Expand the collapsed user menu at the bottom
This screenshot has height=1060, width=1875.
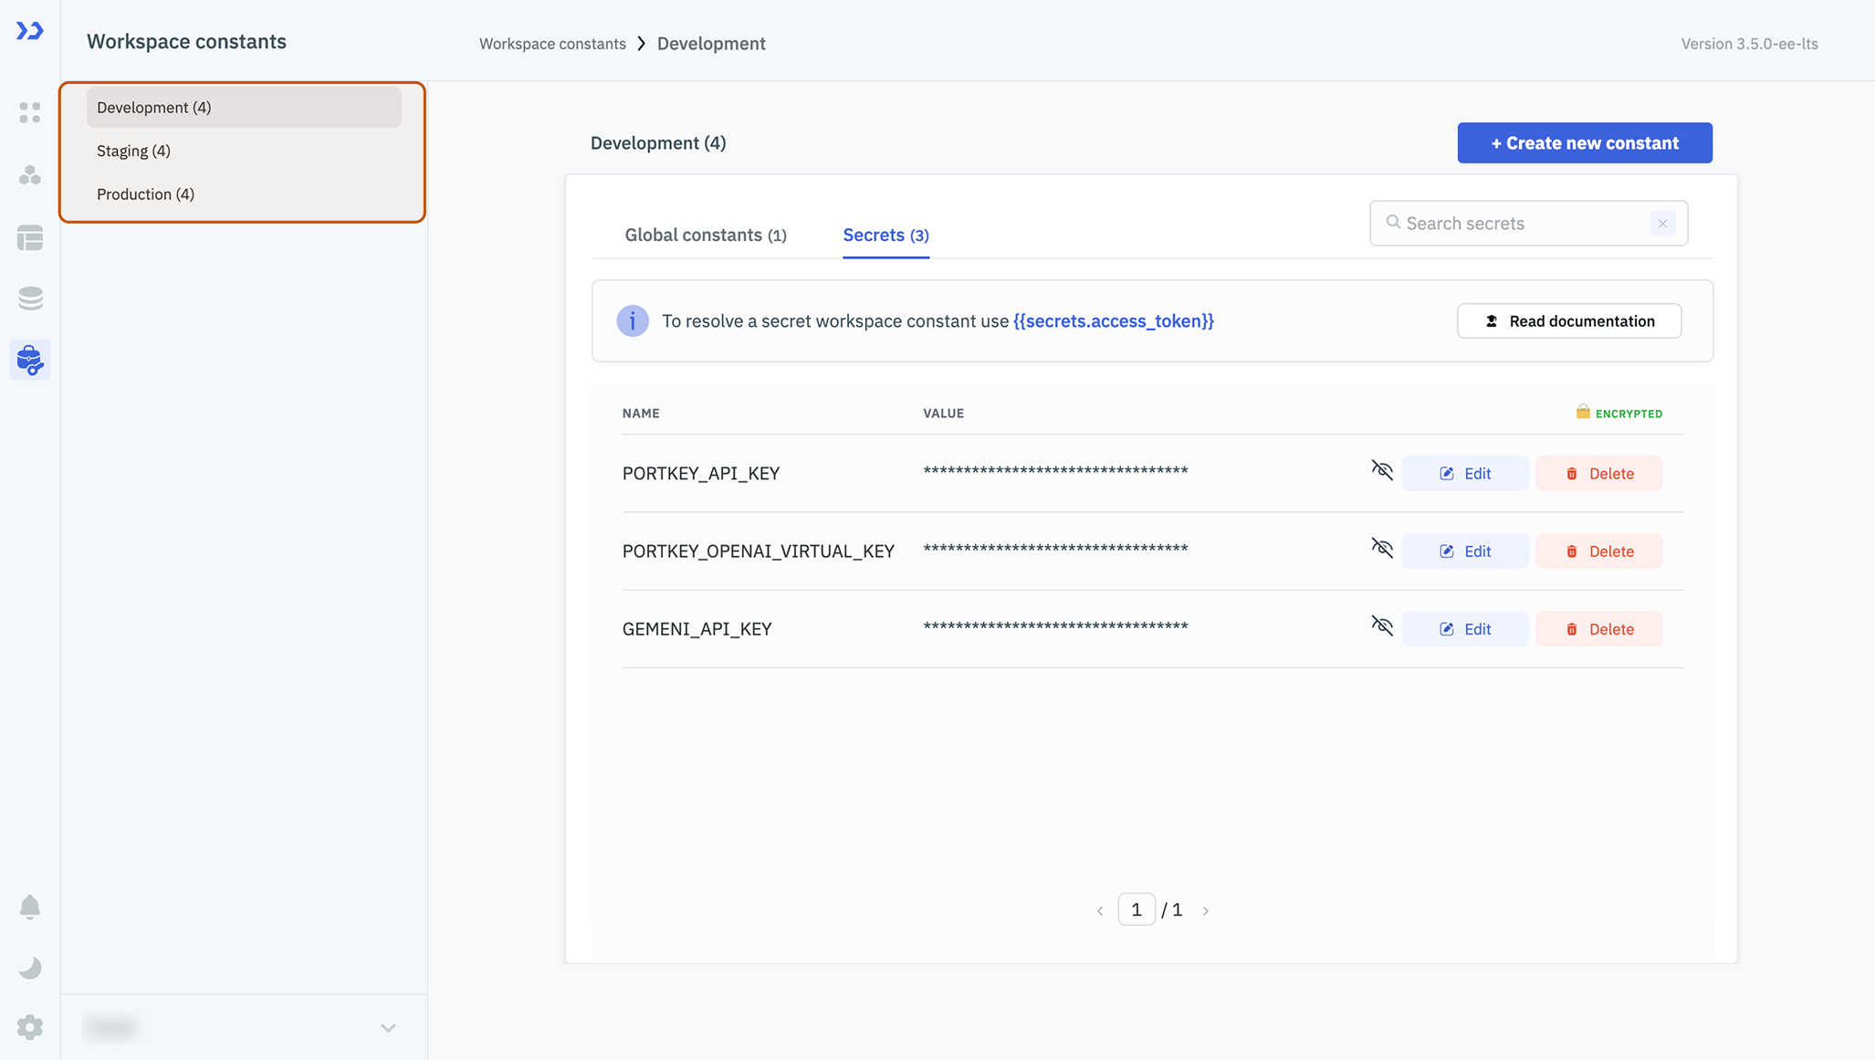pyautogui.click(x=388, y=1027)
